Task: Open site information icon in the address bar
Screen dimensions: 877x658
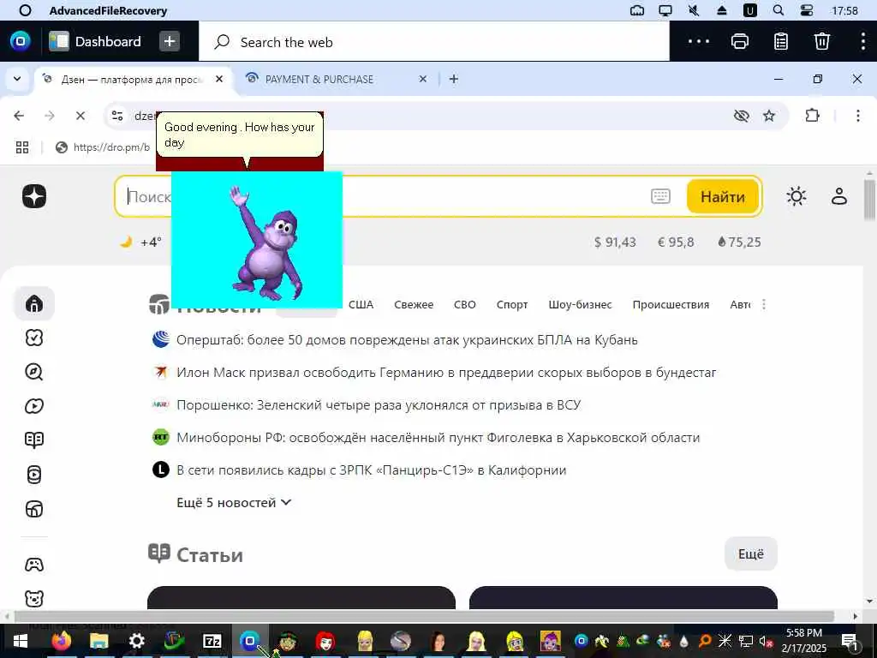Action: (117, 116)
